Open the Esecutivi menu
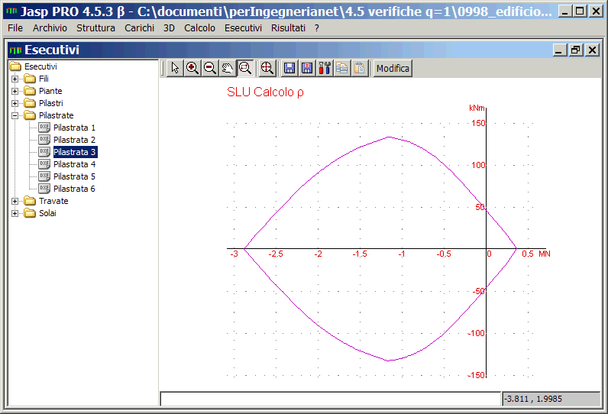Viewport: 608px width, 414px height. click(x=243, y=28)
